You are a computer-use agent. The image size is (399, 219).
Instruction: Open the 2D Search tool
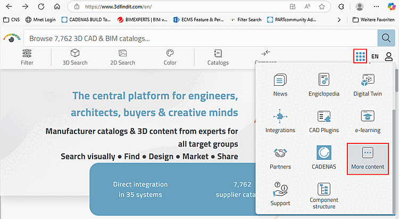pos(122,57)
